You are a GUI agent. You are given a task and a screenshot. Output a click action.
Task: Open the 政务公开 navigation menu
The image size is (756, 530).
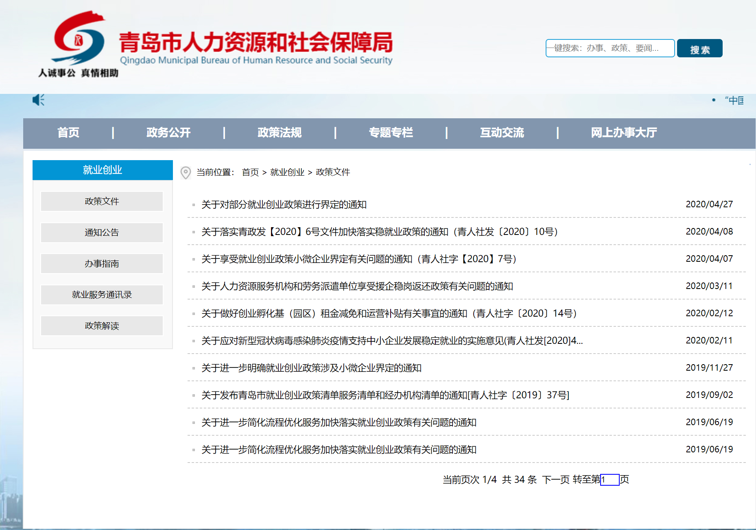(168, 133)
